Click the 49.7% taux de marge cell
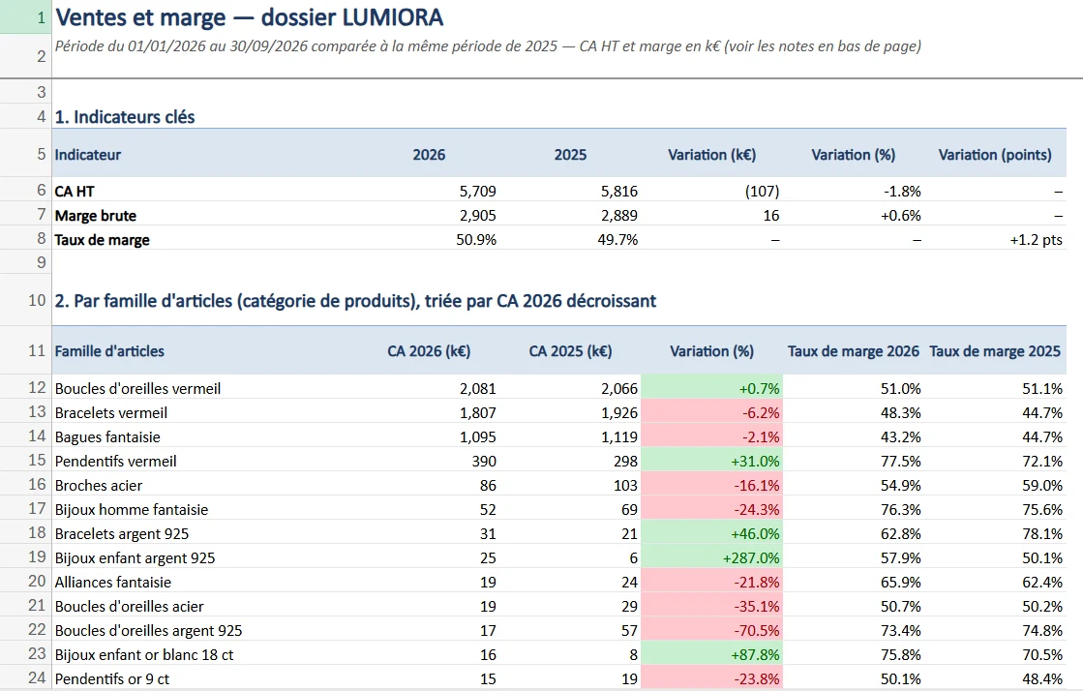This screenshot has width=1083, height=691. (x=570, y=238)
